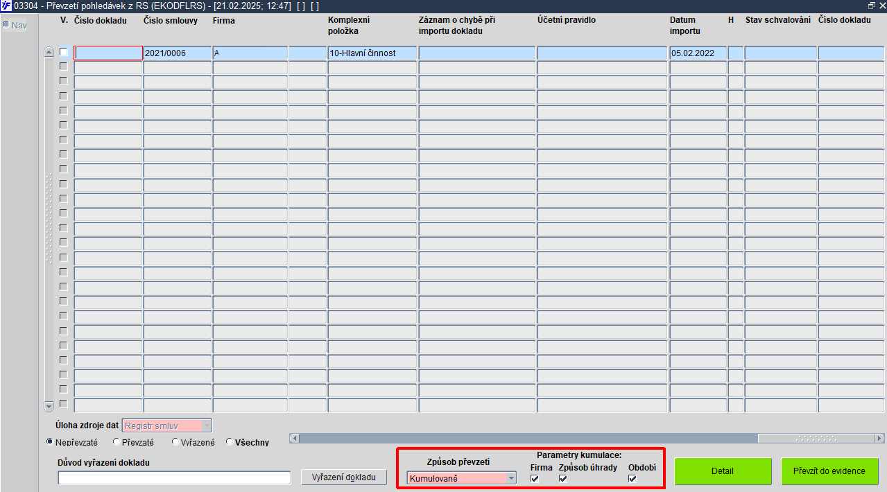Click the Záznam o chybě cell in first row
The width and height of the screenshot is (887, 492).
(x=477, y=53)
